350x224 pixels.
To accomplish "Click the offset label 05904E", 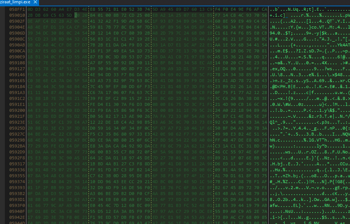I will pyautogui.click(x=17, y=27).
